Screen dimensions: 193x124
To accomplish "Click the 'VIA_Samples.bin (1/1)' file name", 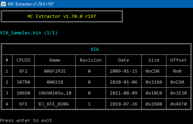I will 29,33.
